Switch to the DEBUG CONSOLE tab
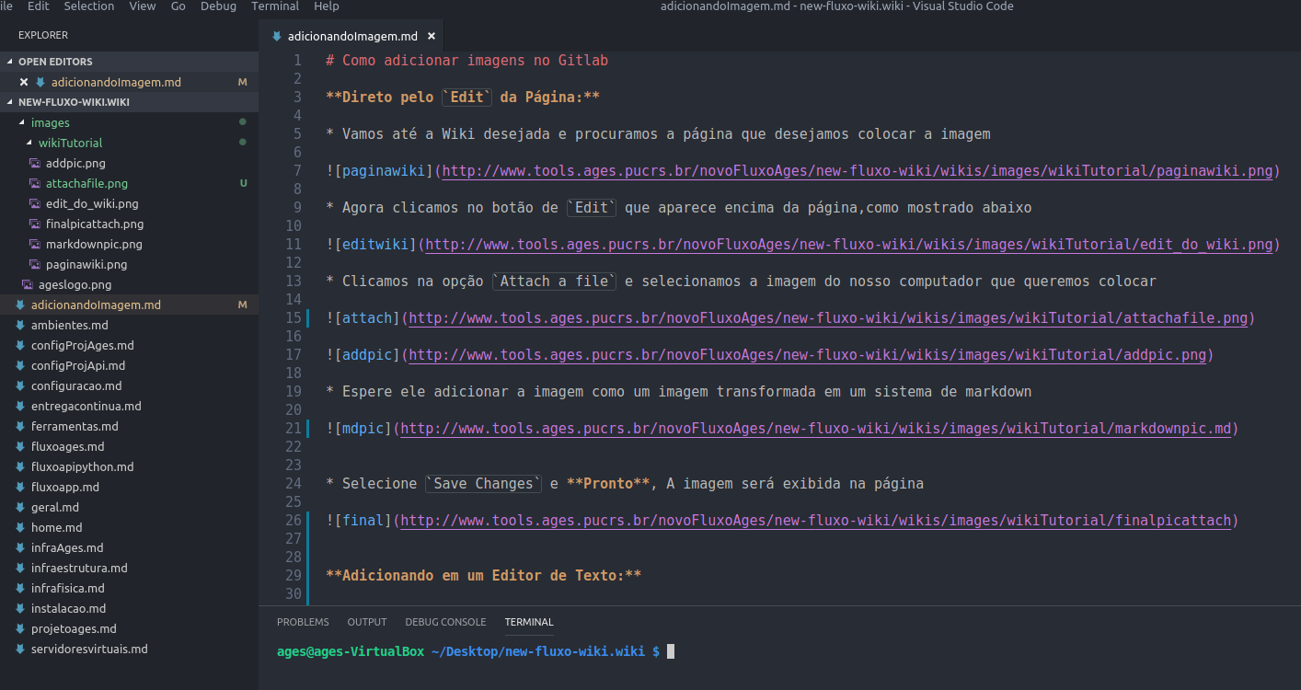1301x690 pixels. pyautogui.click(x=445, y=622)
